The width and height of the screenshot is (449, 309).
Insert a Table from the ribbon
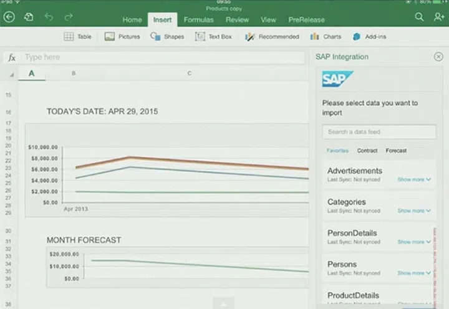(77, 37)
